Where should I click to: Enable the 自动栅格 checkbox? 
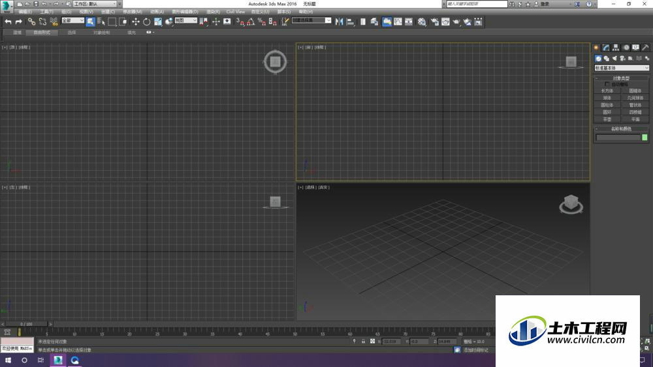(607, 84)
